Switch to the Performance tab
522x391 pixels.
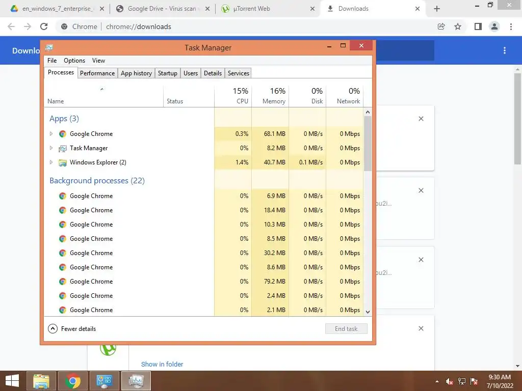point(97,73)
